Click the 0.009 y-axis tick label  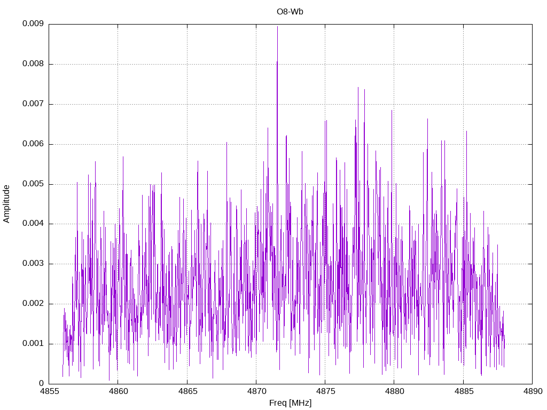coord(33,23)
